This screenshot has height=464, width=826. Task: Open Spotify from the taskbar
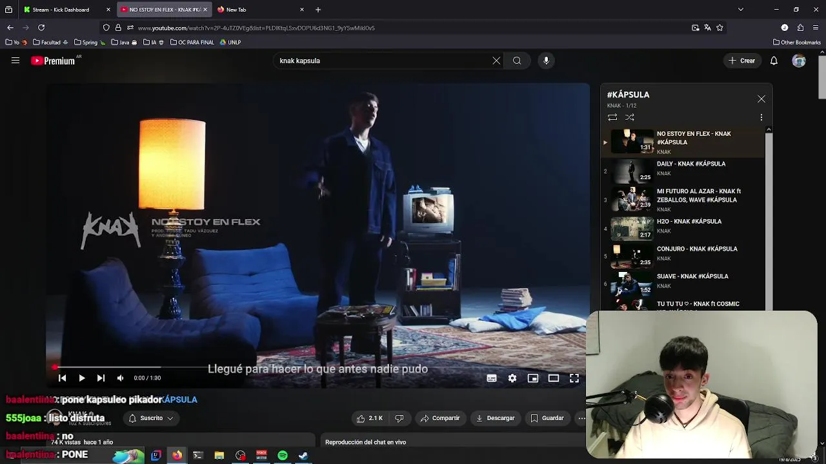(x=283, y=456)
